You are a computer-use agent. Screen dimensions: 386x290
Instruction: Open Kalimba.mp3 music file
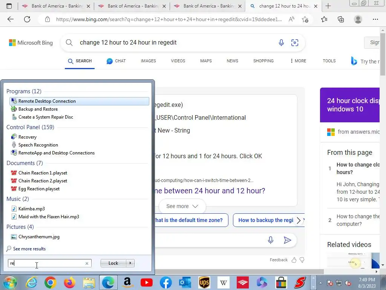[x=32, y=208]
